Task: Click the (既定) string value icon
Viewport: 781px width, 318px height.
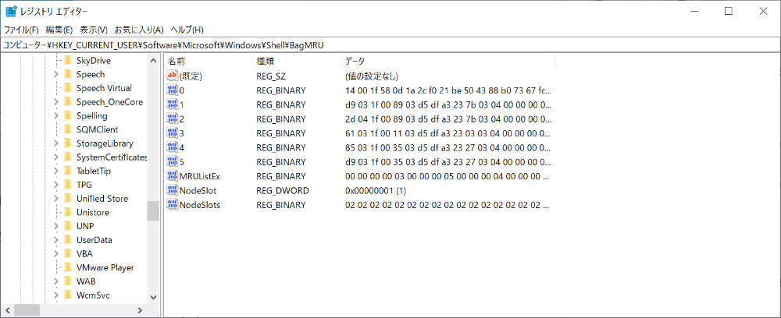Action: (x=173, y=76)
